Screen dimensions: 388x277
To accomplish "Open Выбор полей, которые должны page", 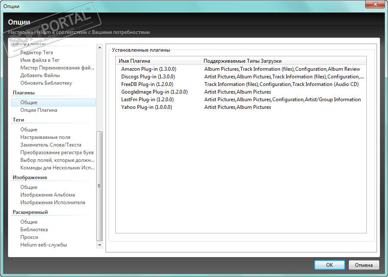I will coord(57,160).
